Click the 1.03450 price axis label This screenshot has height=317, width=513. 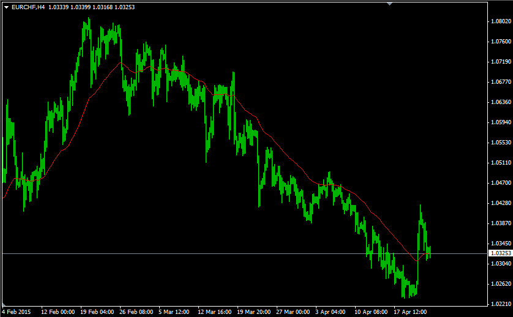[501, 244]
